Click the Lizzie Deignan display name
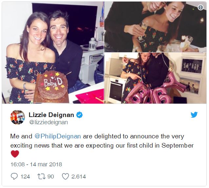 pos(51,115)
